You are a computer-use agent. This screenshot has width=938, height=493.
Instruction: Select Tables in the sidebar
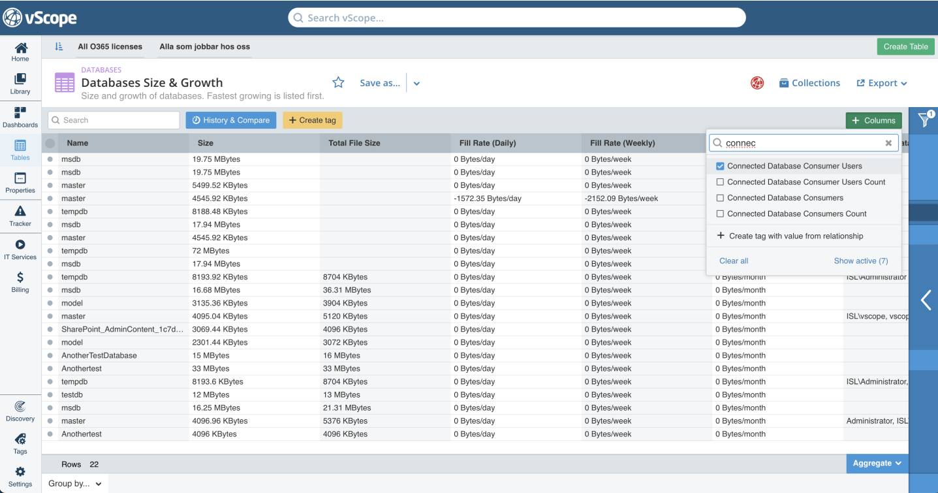pos(20,151)
